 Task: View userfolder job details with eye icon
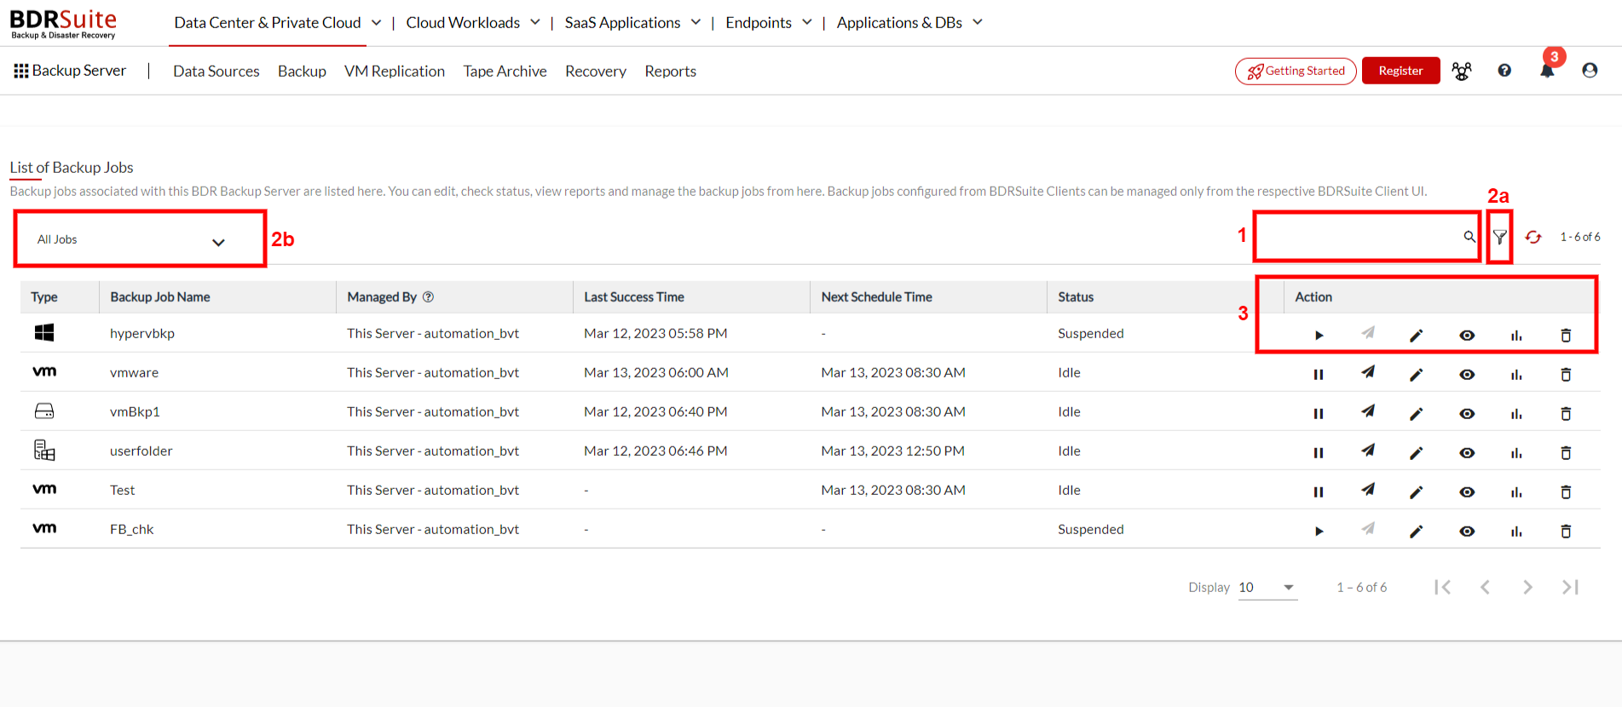[1467, 453]
